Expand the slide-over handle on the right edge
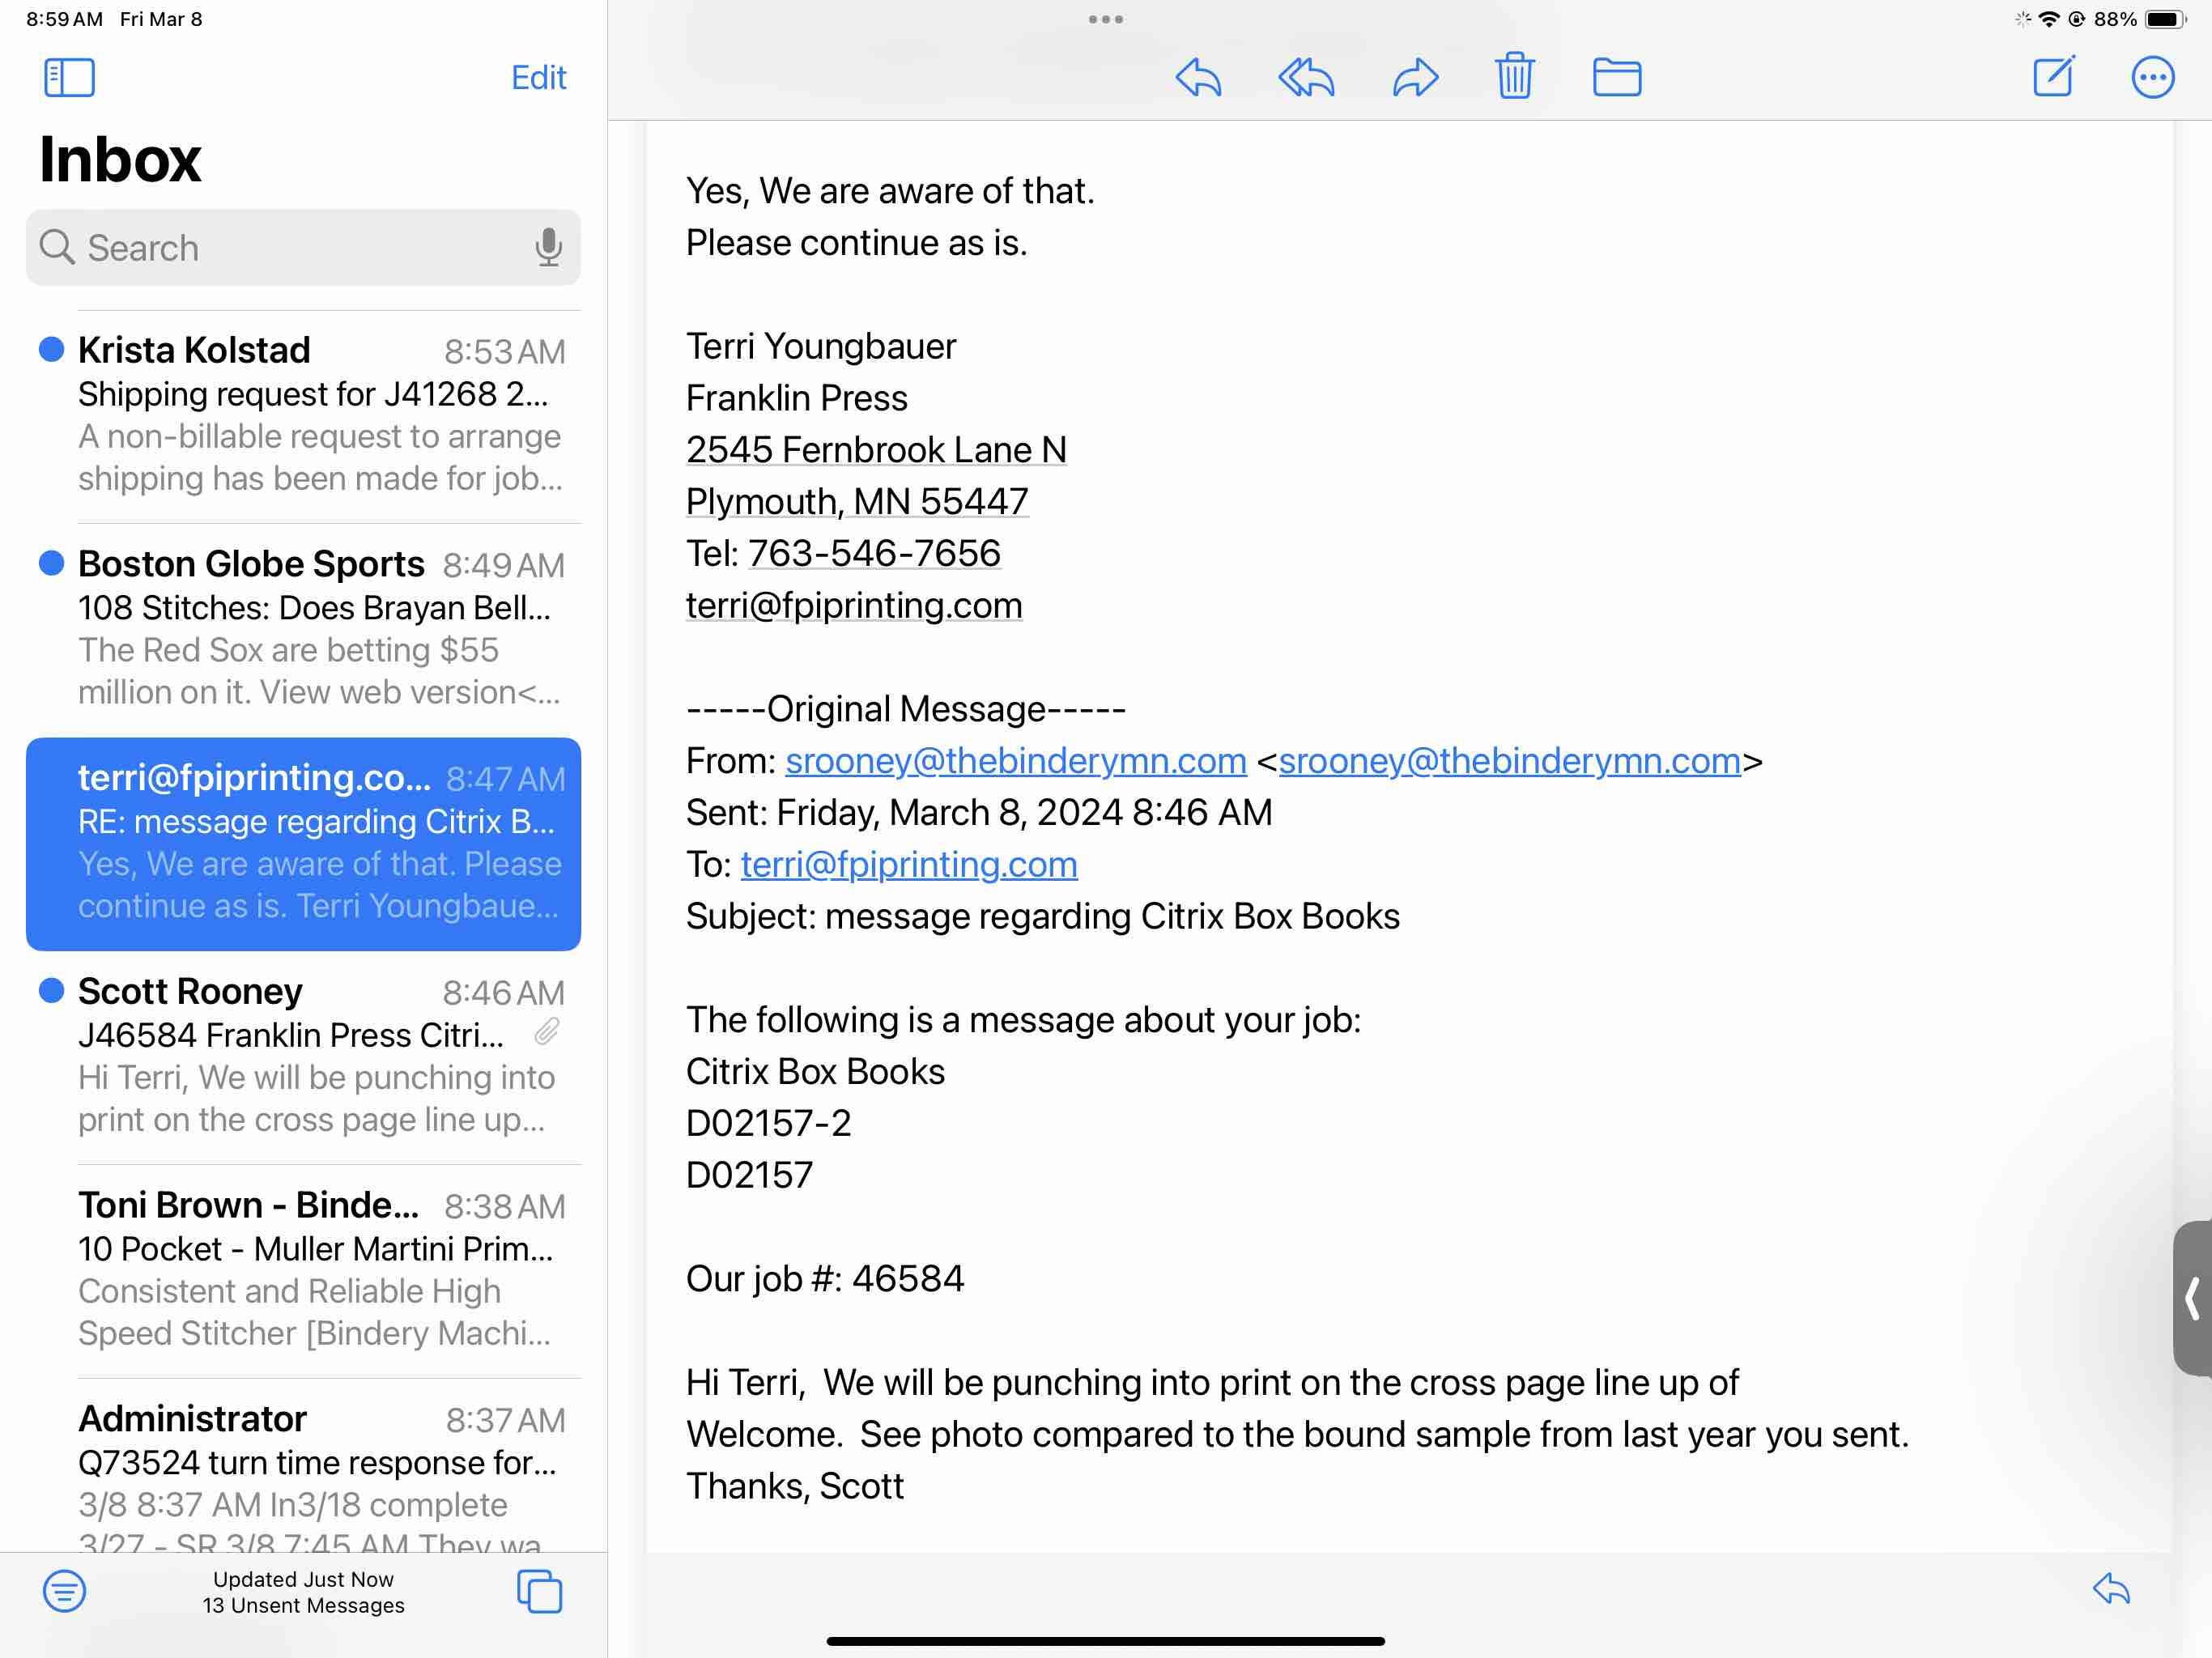This screenshot has width=2212, height=1658. 2193,1298
